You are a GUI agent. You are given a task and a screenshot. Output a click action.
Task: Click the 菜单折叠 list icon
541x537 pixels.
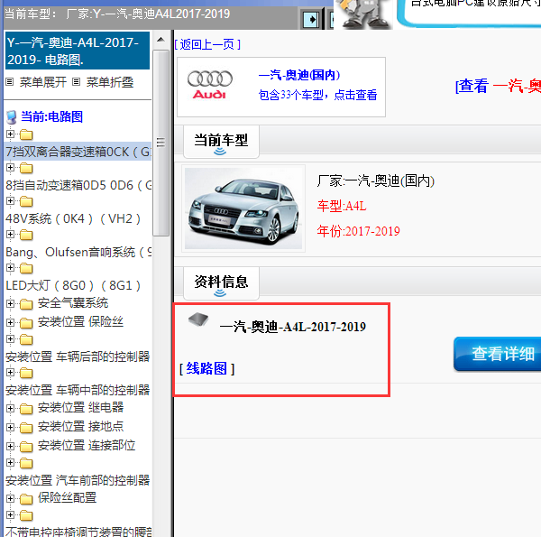point(76,82)
